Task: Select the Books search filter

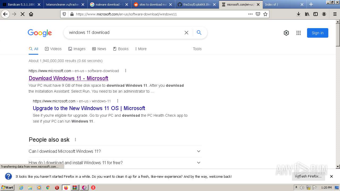Action: (x=121, y=49)
